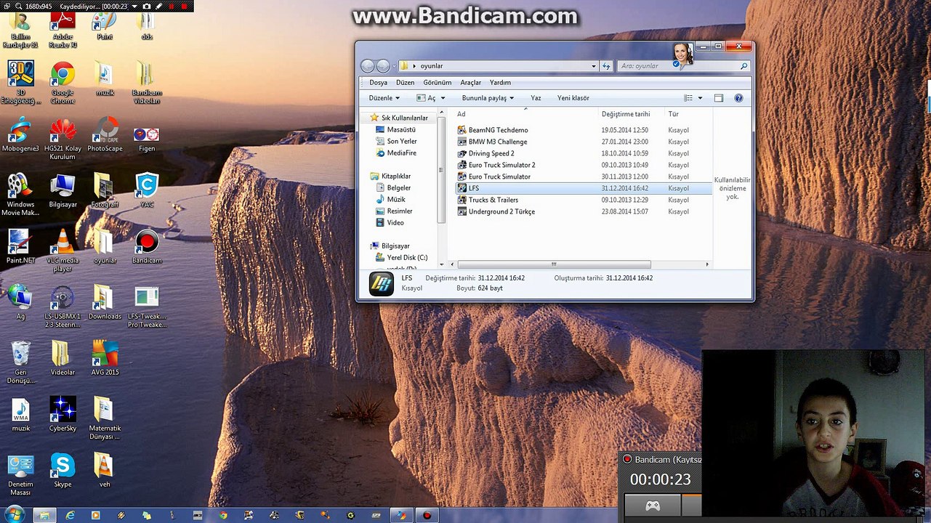Click the Ara: oyunlar search field
This screenshot has width=931, height=523.
tap(683, 66)
